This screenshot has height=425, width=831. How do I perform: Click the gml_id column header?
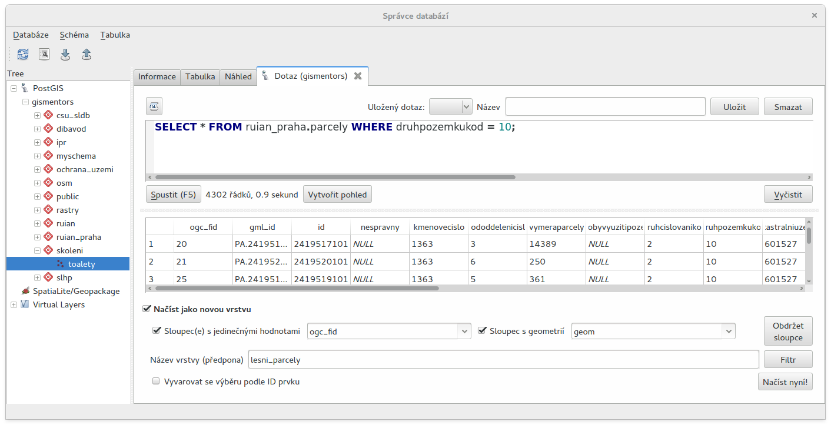click(x=262, y=226)
